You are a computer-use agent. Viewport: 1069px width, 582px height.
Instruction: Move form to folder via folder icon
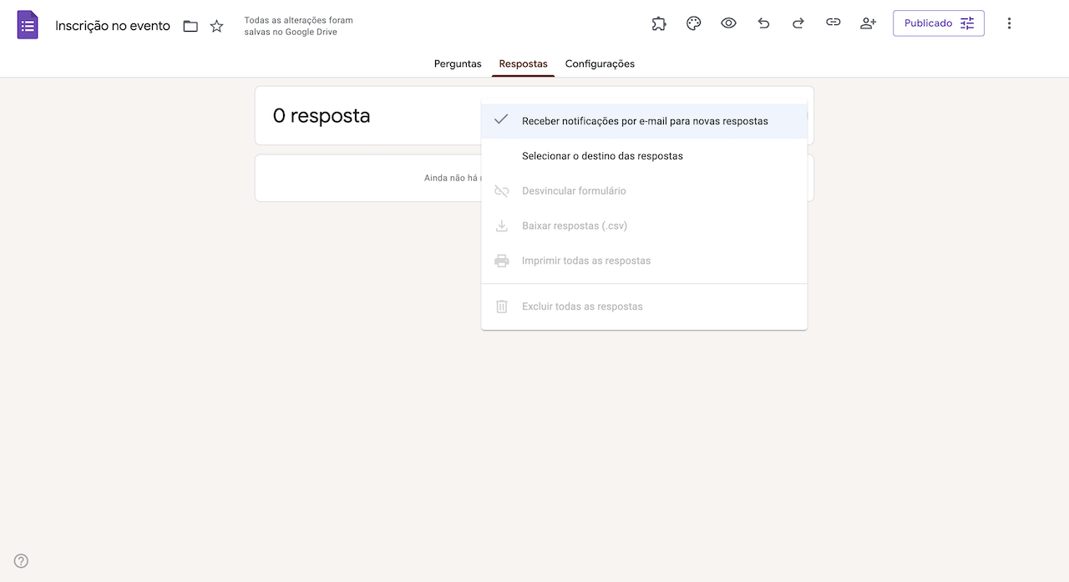coord(190,26)
